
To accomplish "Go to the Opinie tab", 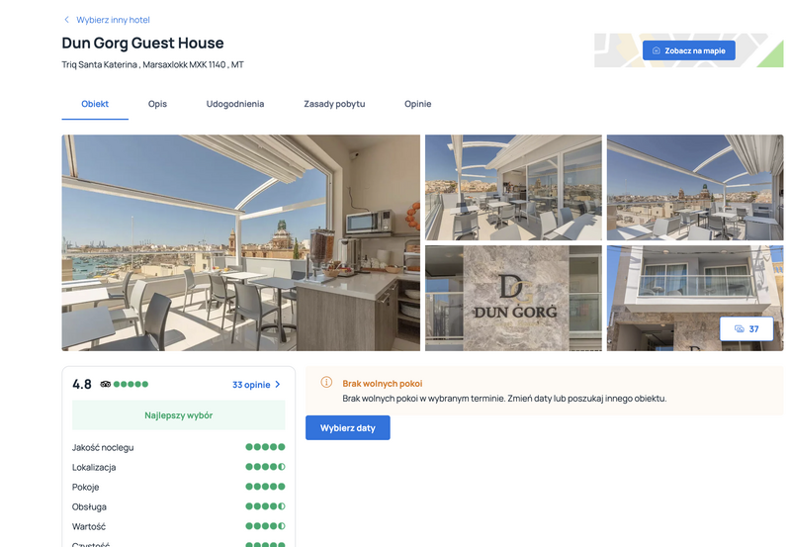I will click(417, 104).
